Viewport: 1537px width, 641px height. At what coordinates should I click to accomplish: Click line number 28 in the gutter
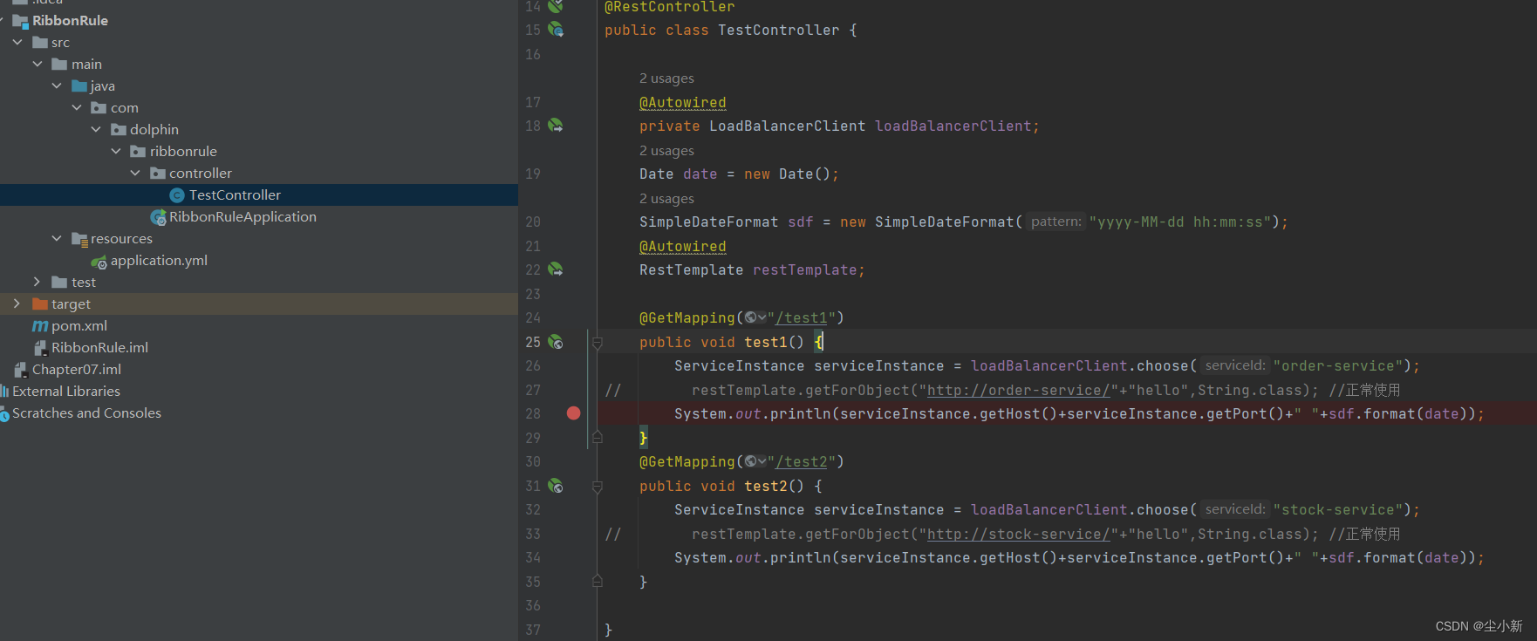coord(533,413)
